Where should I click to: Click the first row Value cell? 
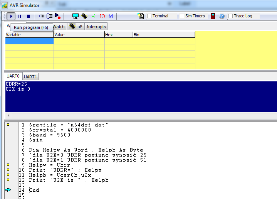79,41
